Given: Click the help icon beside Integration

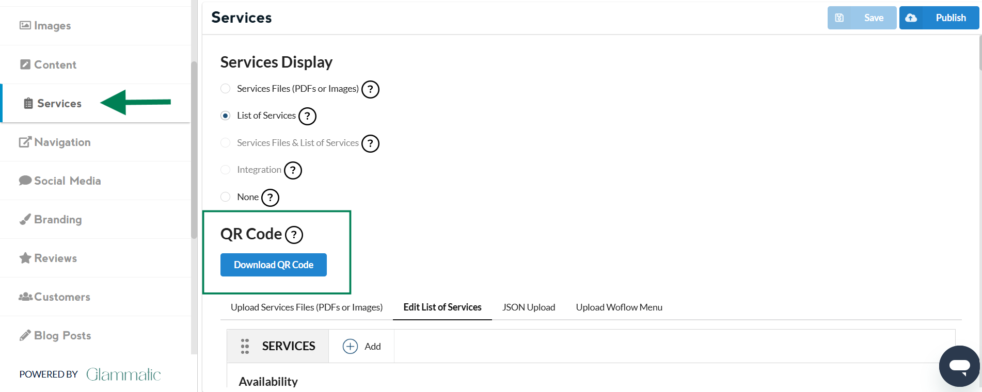Looking at the screenshot, I should [x=293, y=170].
